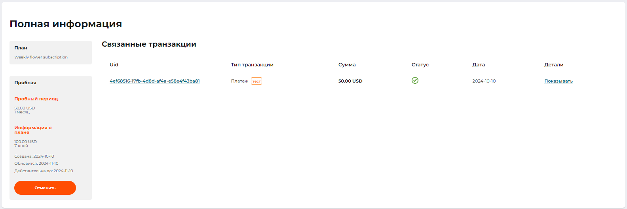Click the Uid column header
Image resolution: width=627 pixels, height=209 pixels.
(x=114, y=65)
